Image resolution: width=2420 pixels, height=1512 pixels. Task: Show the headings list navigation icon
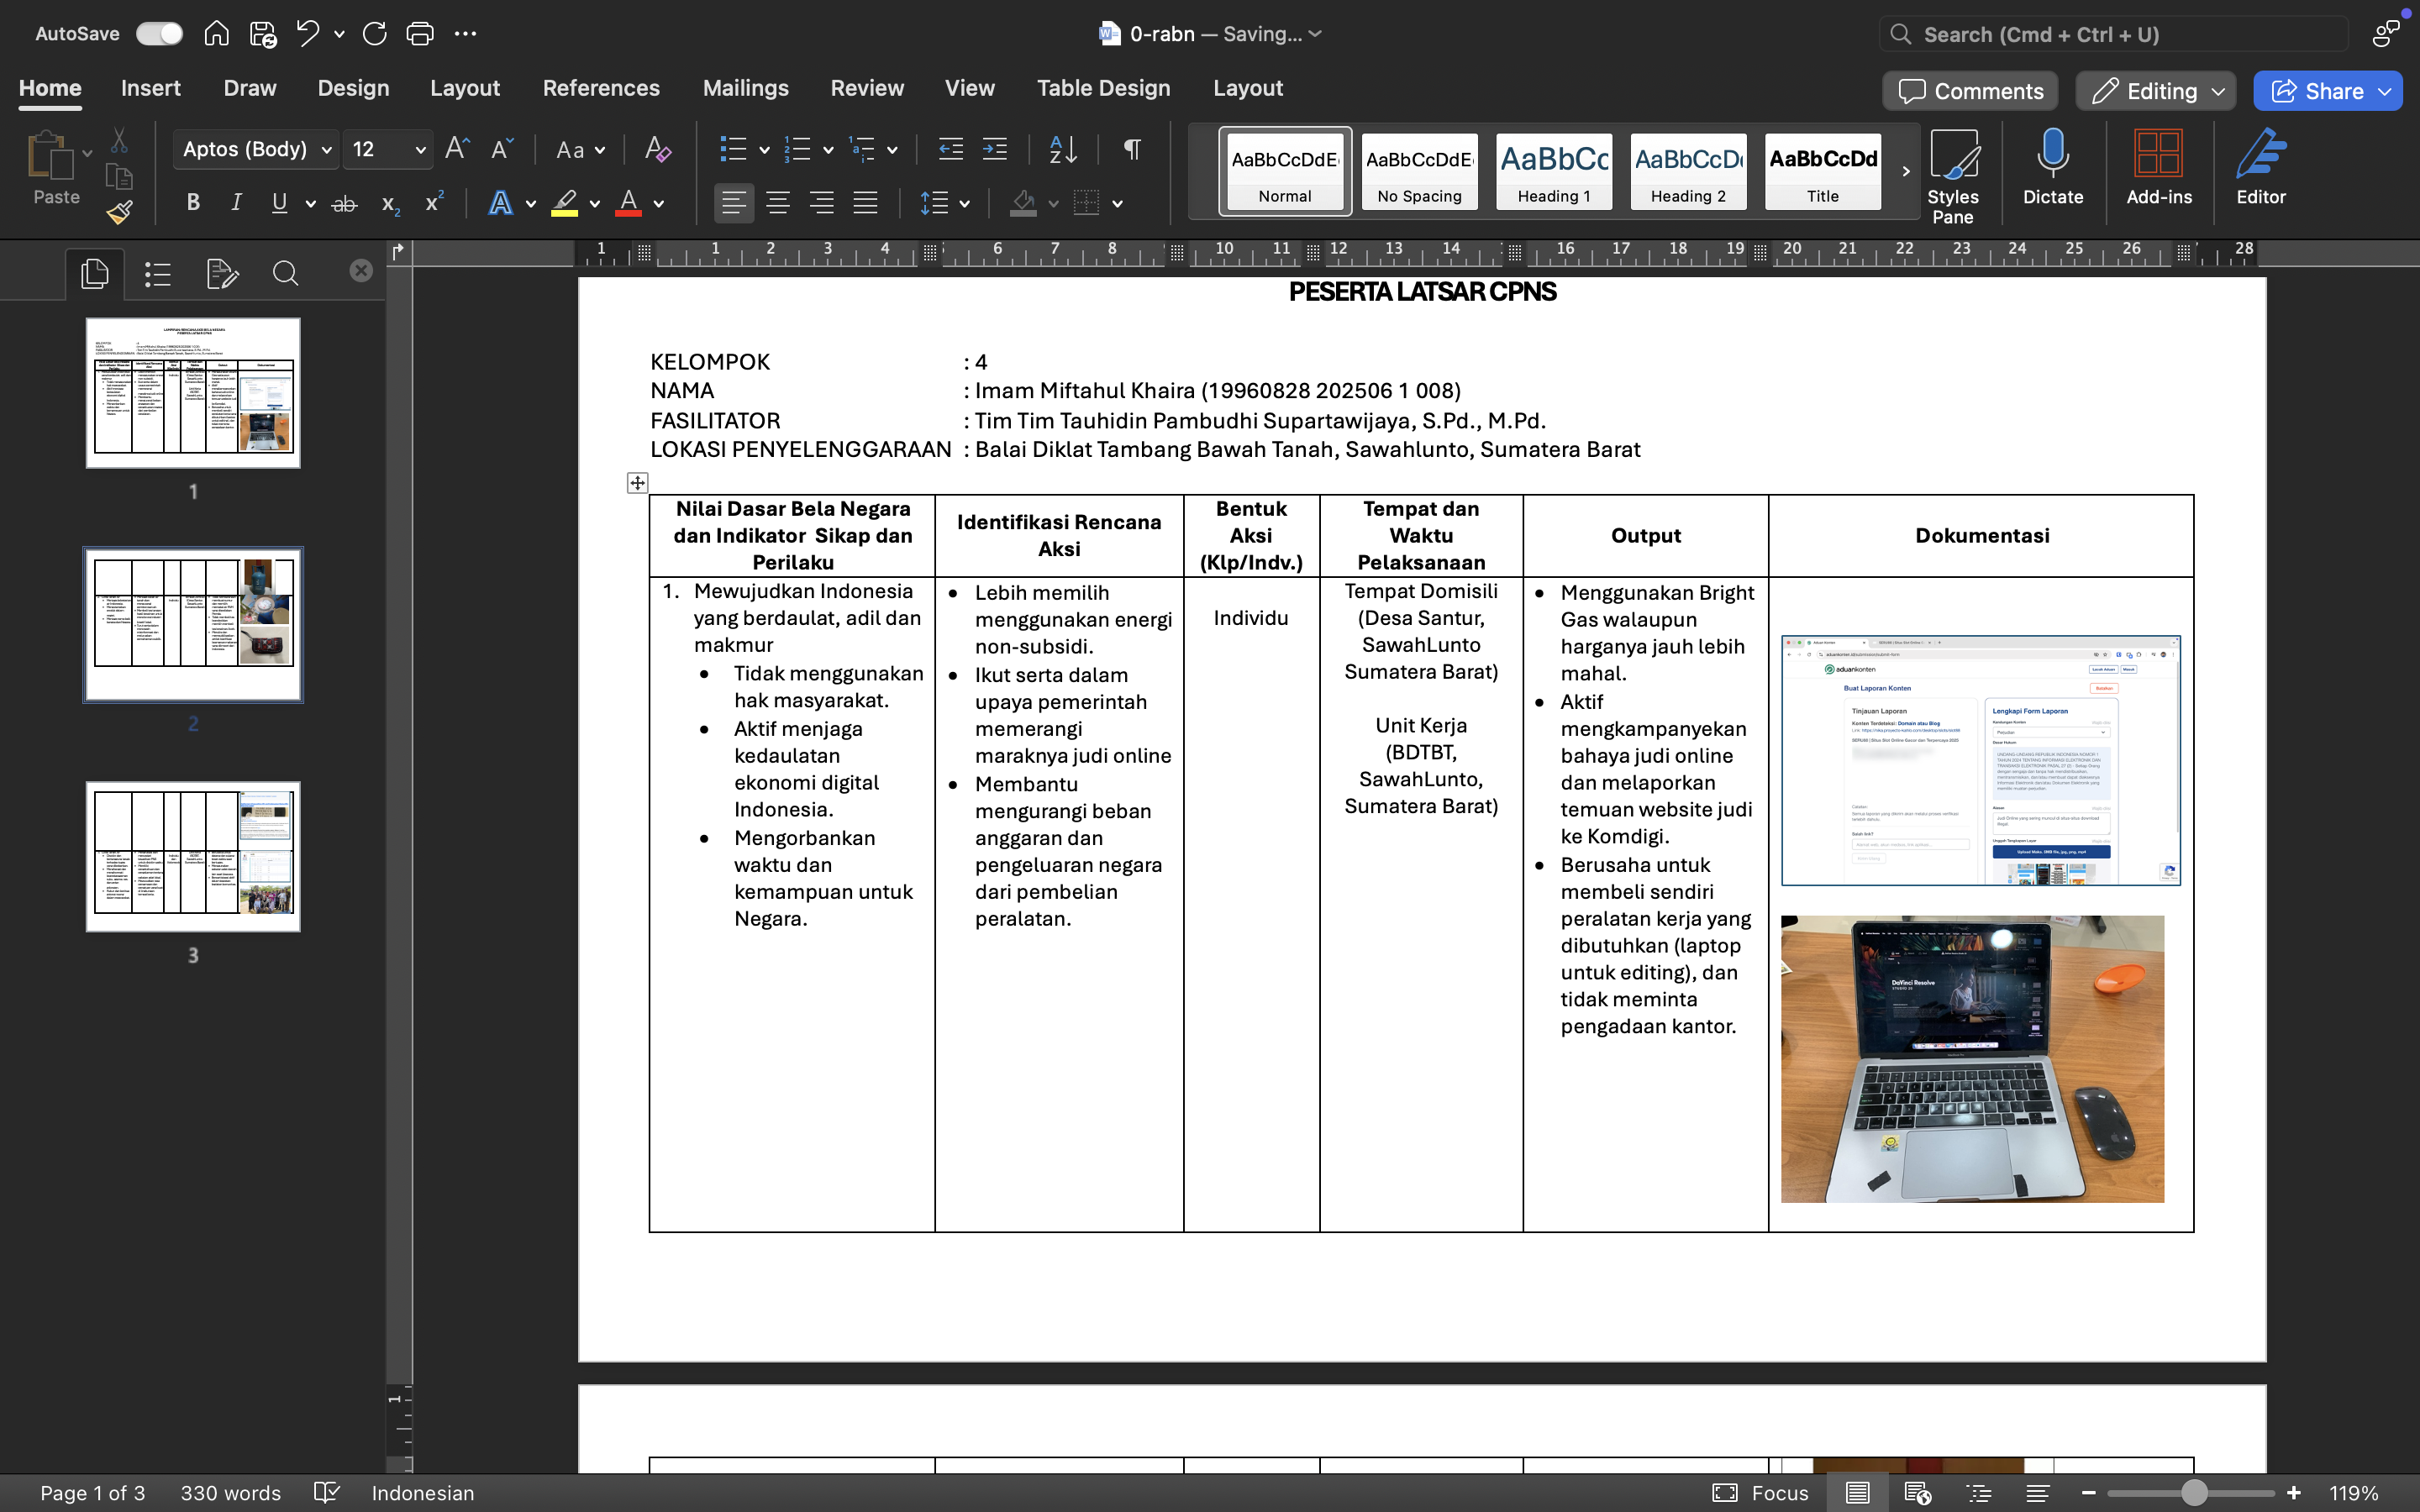(158, 274)
